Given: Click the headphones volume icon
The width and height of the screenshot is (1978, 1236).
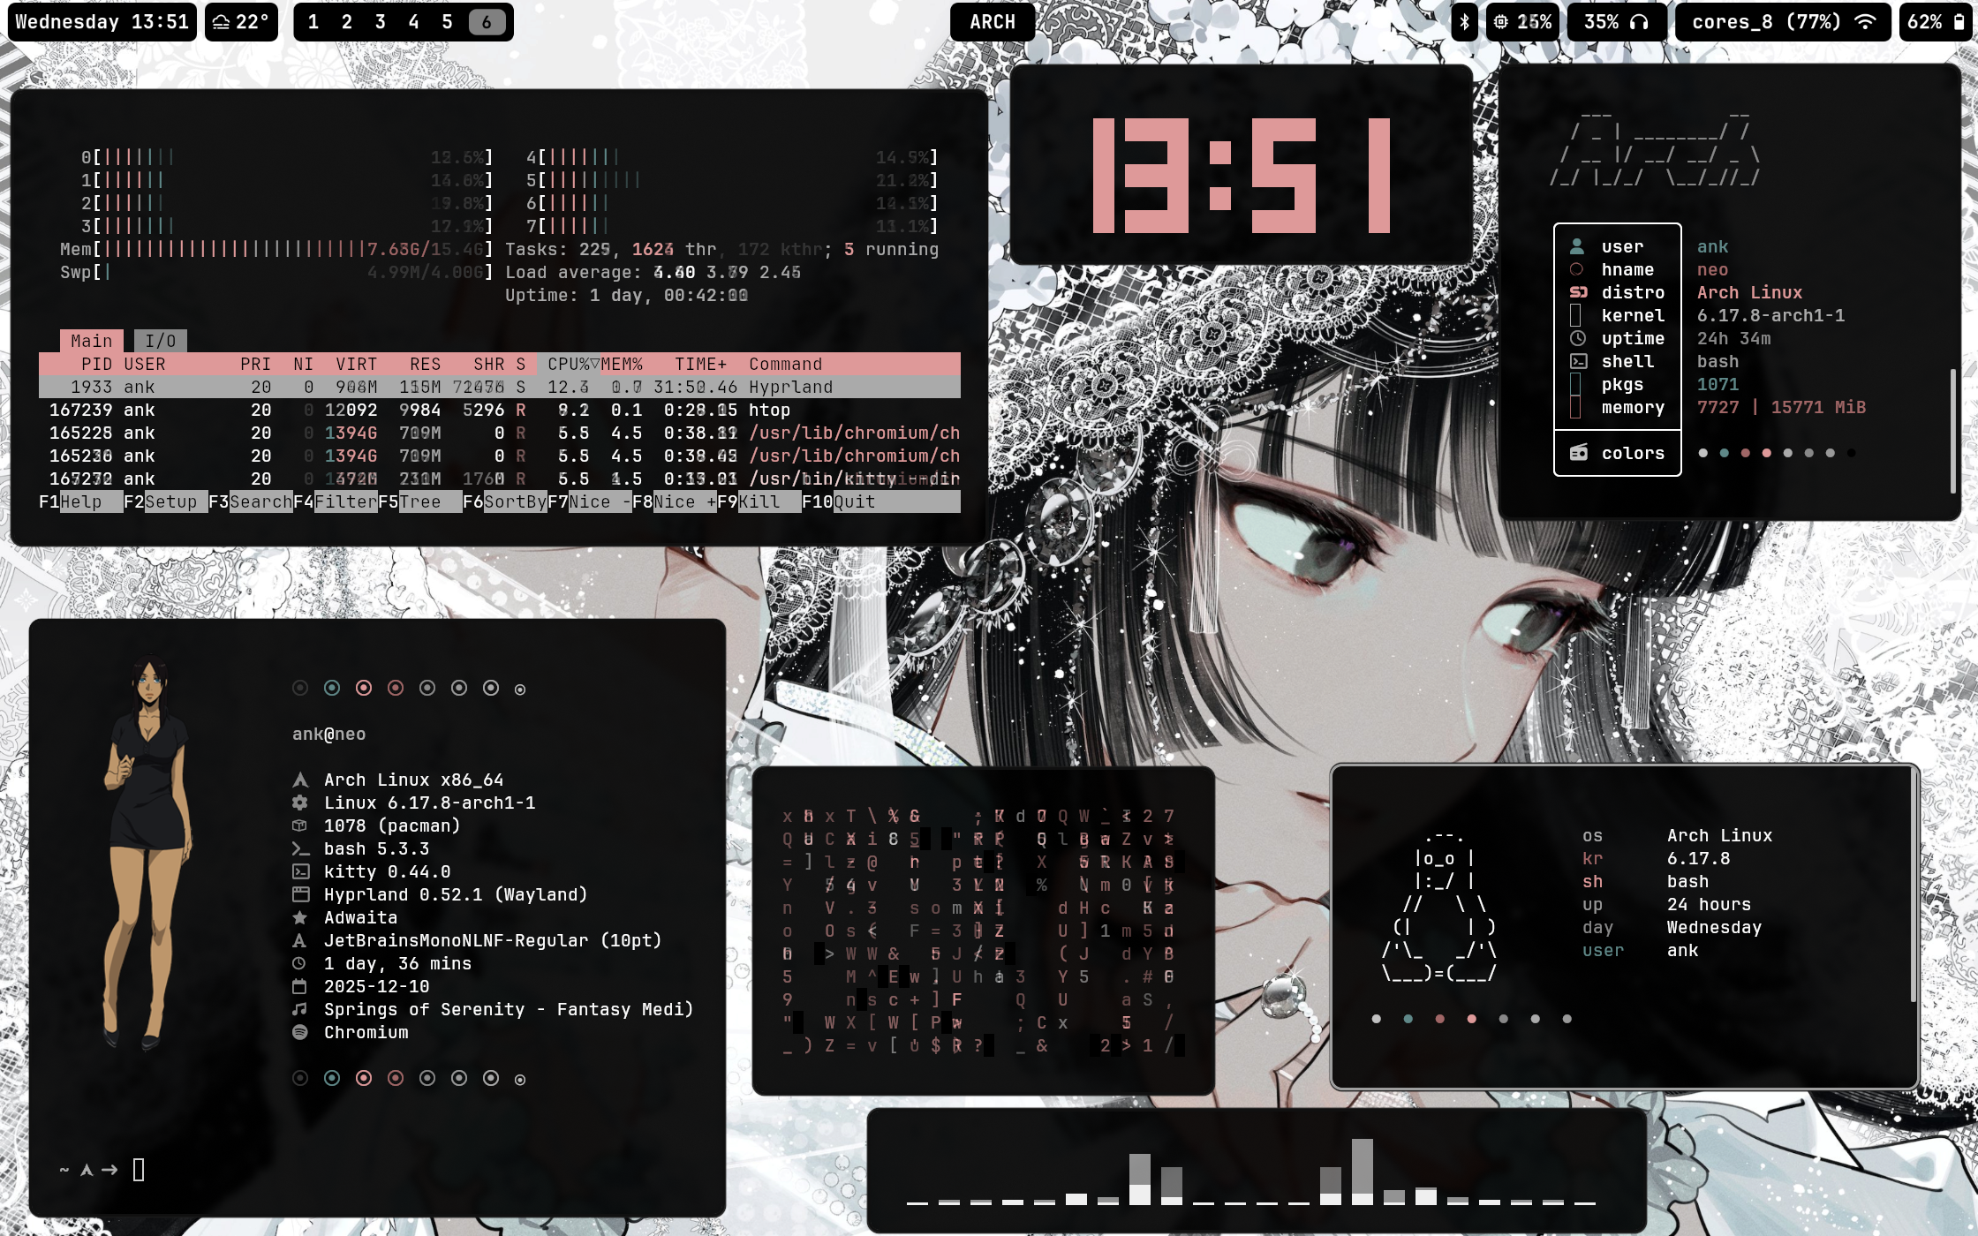Looking at the screenshot, I should pos(1639,22).
